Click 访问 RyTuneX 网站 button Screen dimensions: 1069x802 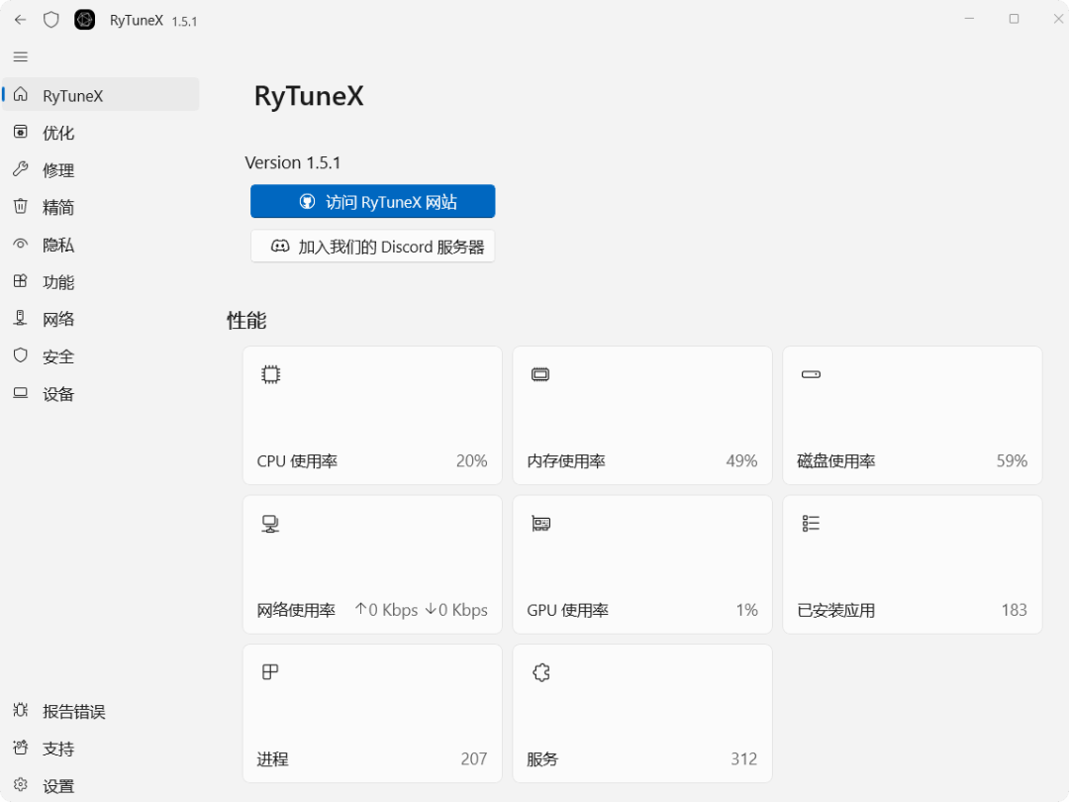pos(372,202)
